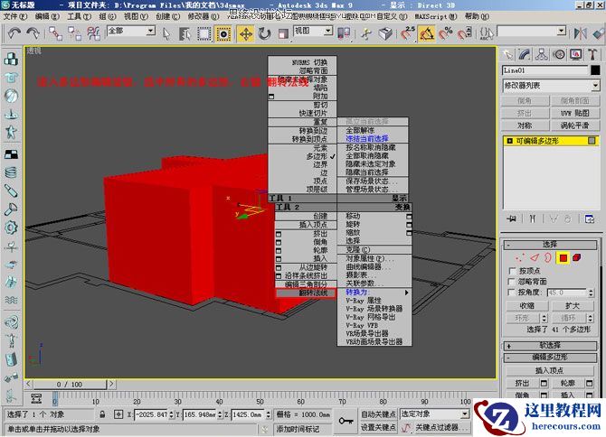Activate the Select Object arrow tool

point(166,34)
